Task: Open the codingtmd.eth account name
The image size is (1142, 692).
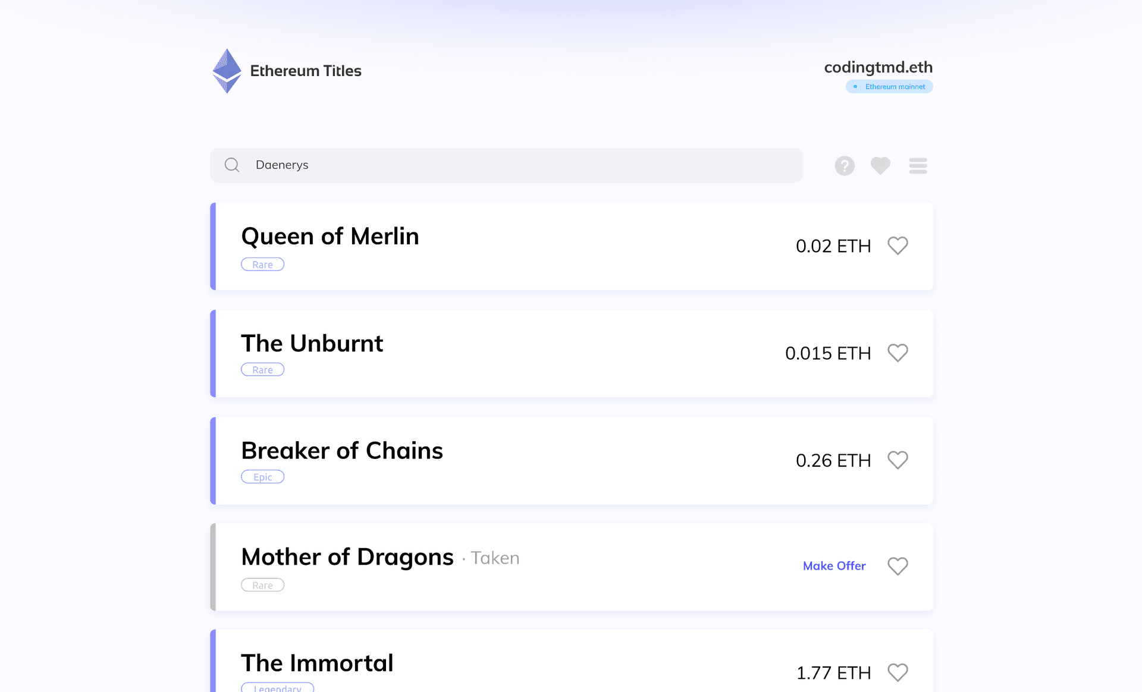Action: pyautogui.click(x=878, y=67)
